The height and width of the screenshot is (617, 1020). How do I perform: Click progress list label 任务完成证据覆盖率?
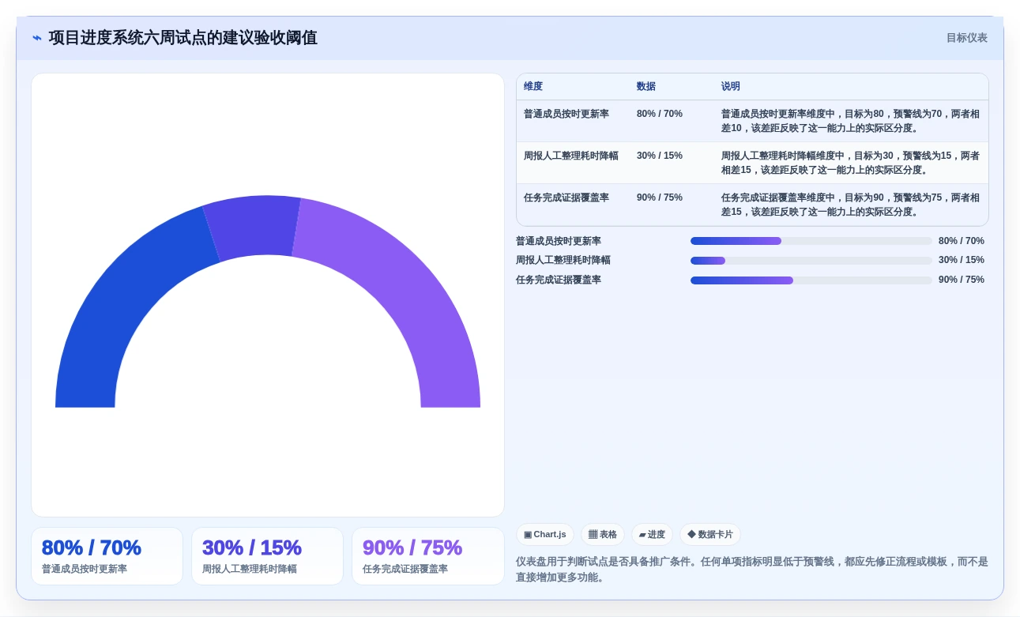[x=559, y=280]
